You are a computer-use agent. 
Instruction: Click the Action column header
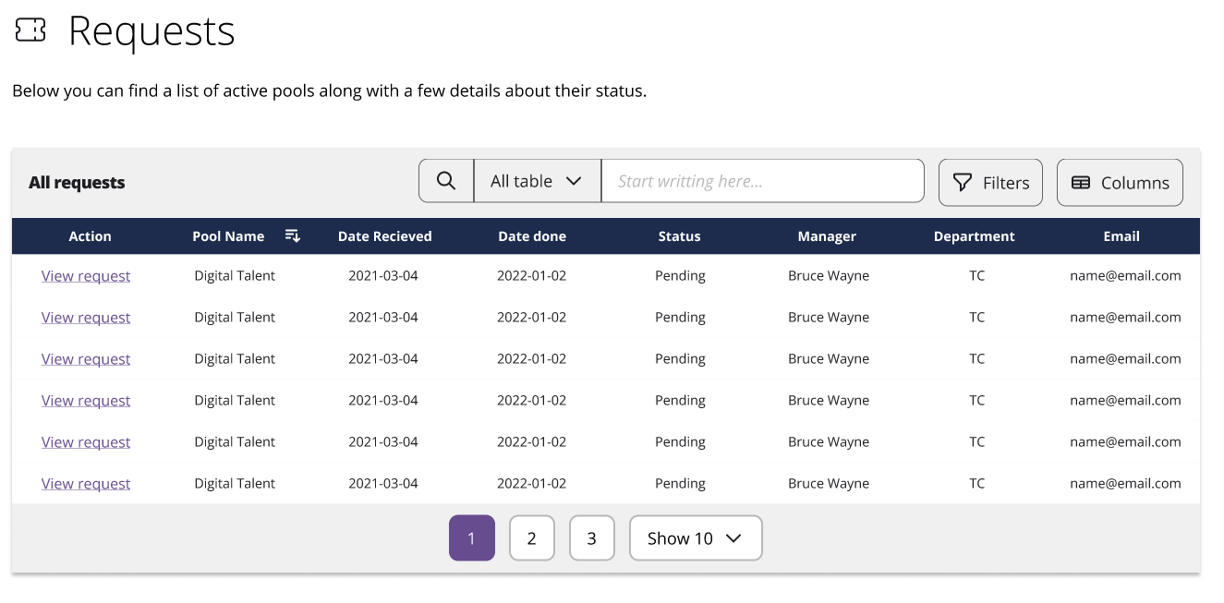pos(90,236)
